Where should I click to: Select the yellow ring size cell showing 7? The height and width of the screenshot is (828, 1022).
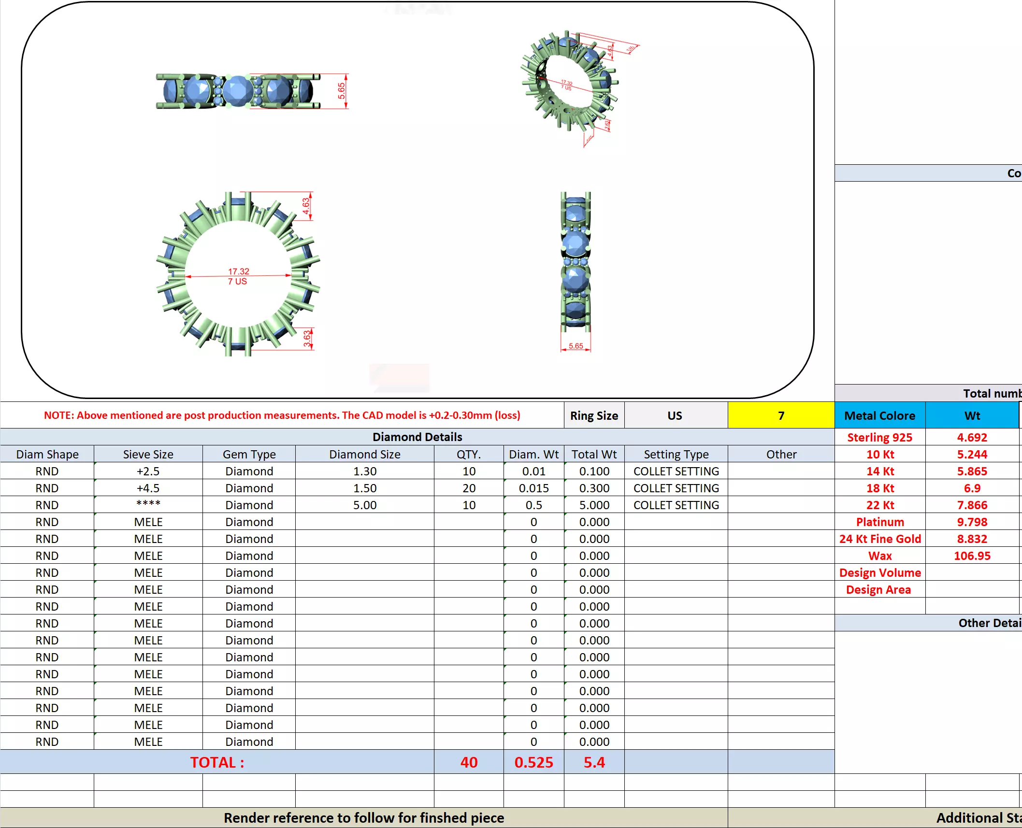point(780,415)
